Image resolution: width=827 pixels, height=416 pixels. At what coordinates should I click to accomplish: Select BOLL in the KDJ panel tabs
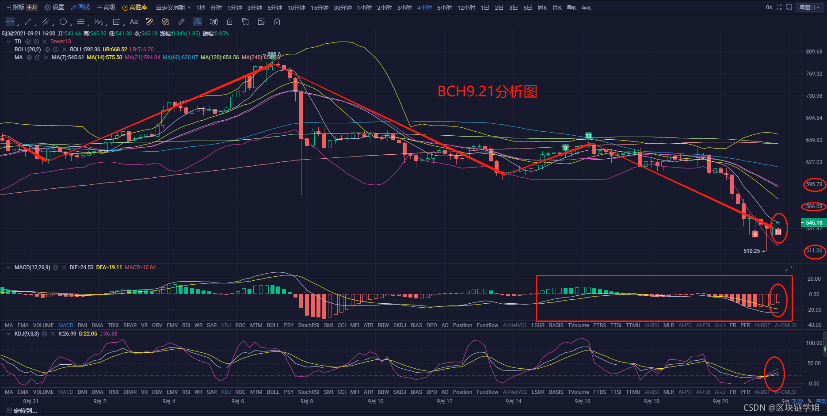click(273, 392)
